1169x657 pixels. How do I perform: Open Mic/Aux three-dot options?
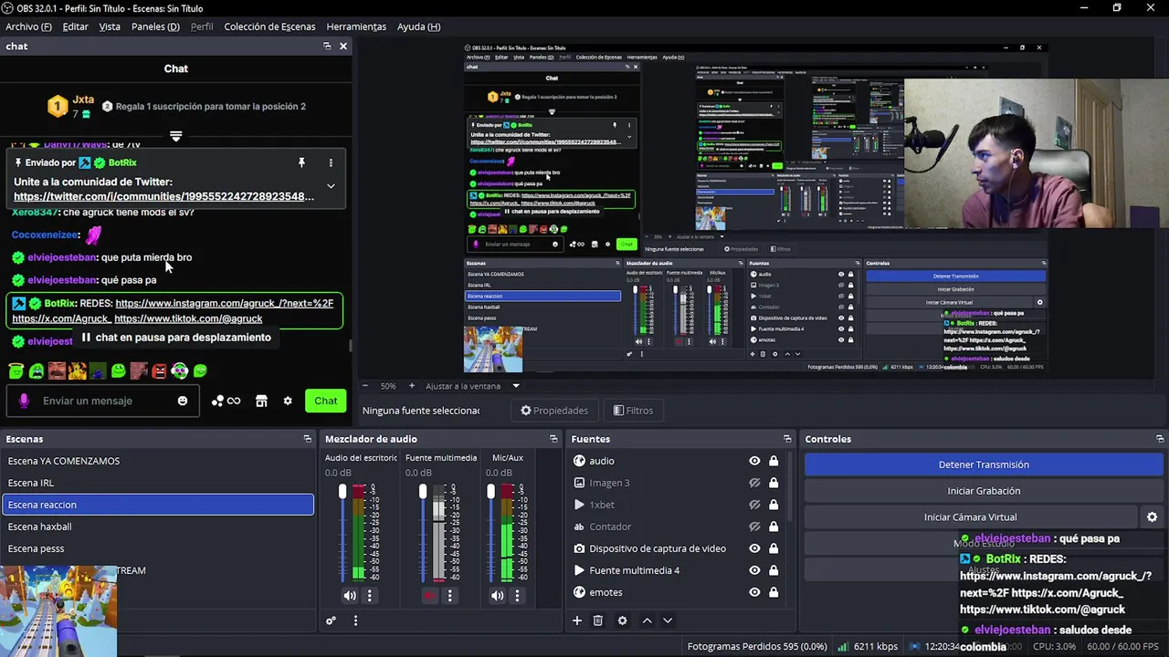(517, 596)
